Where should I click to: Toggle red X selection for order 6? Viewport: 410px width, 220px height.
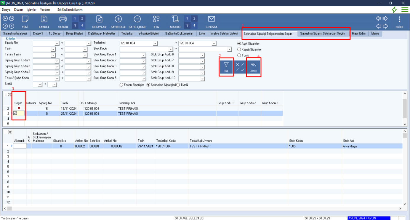[x=19, y=108]
